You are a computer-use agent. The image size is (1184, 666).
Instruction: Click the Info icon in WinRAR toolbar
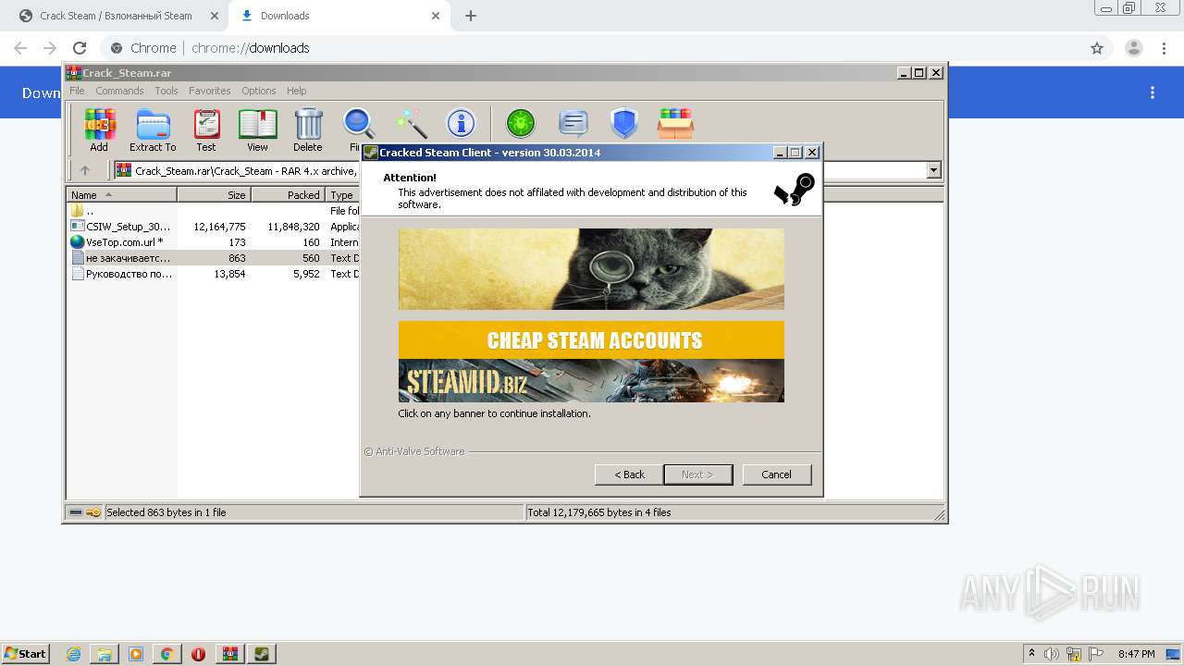[x=461, y=123]
